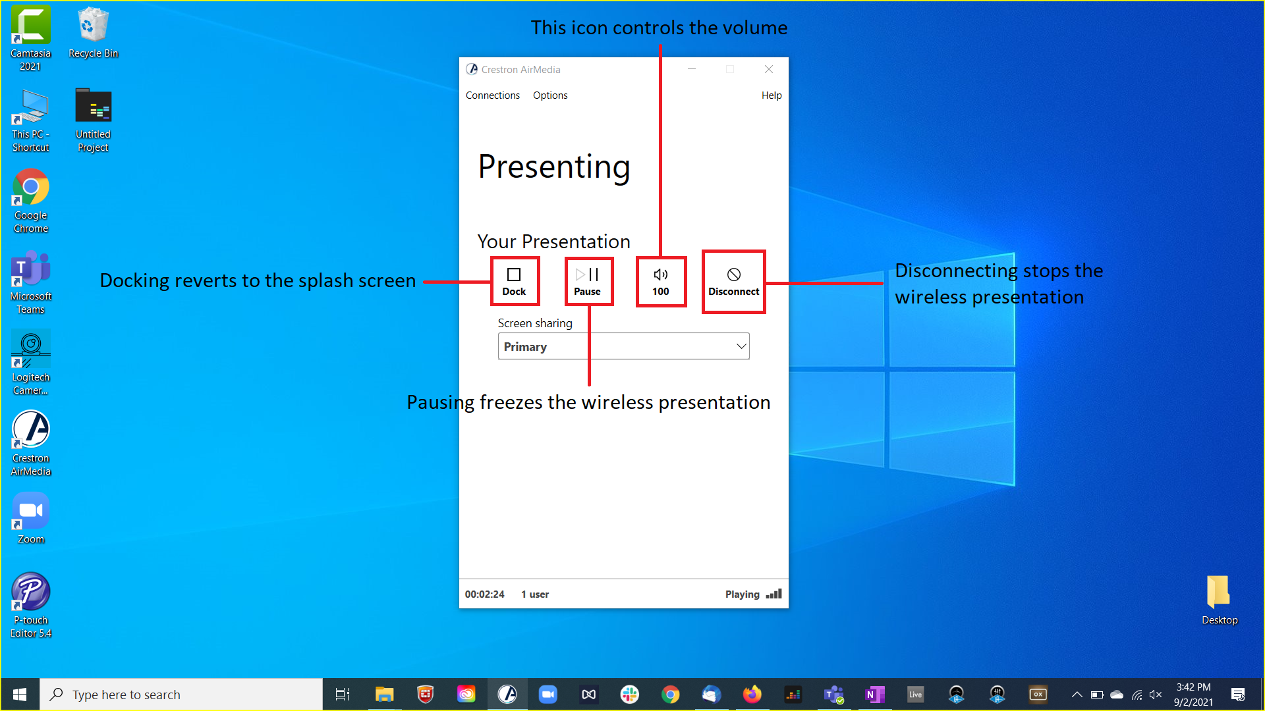Click the Crestron AirMedia taskbar icon
The height and width of the screenshot is (711, 1265).
click(x=507, y=695)
